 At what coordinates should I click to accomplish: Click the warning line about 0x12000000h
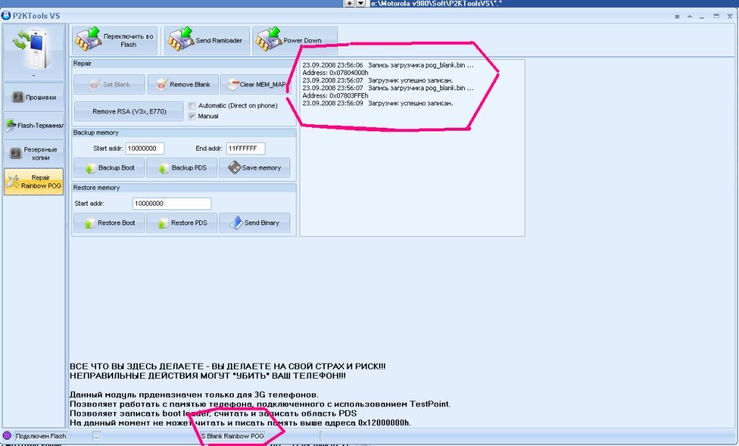(240, 423)
